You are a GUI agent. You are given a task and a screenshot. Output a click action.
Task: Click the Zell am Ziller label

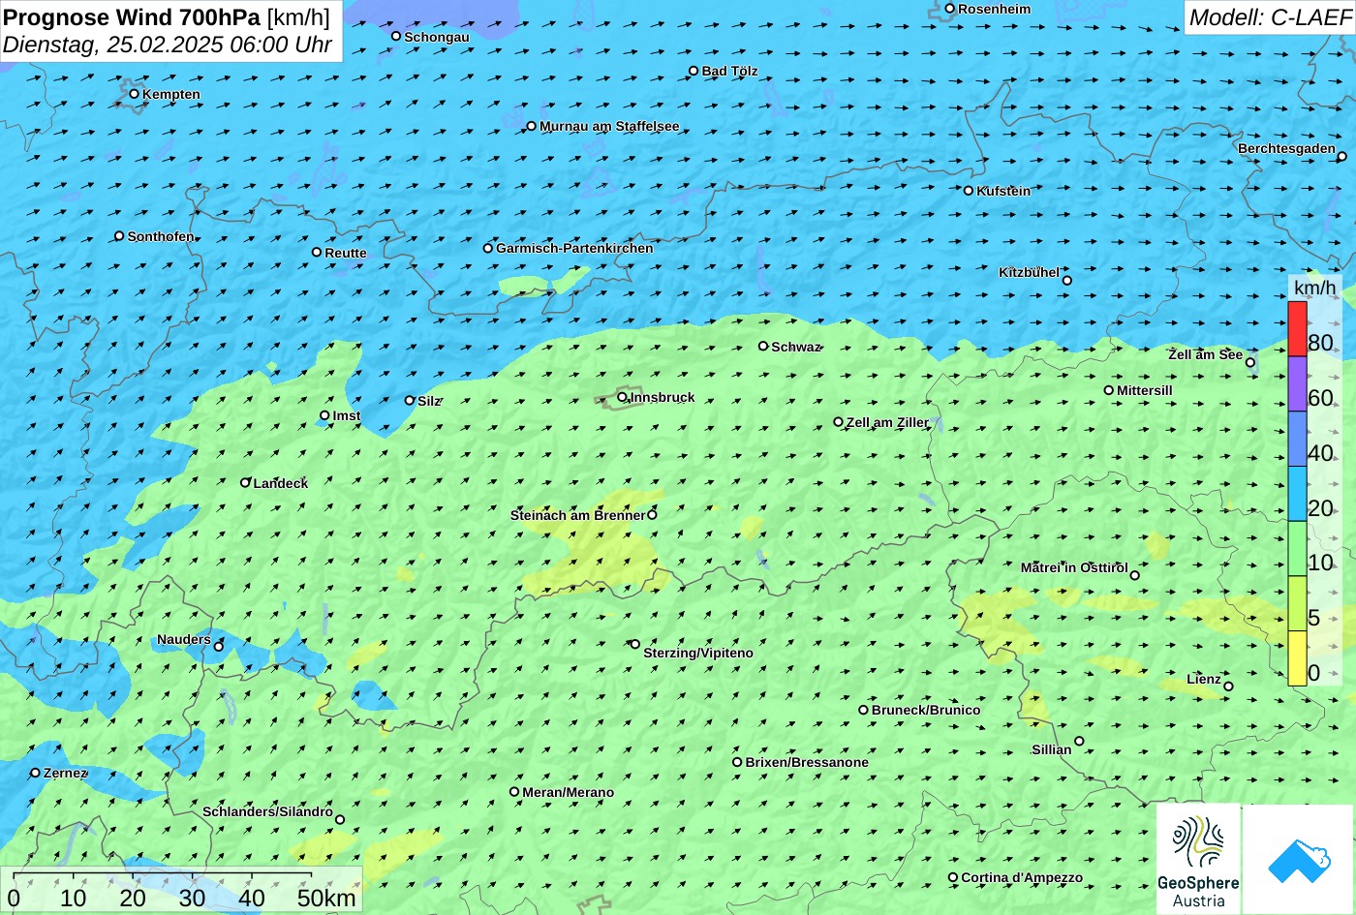click(887, 422)
